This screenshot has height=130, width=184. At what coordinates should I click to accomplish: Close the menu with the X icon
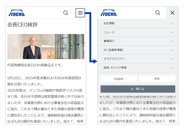click(172, 13)
